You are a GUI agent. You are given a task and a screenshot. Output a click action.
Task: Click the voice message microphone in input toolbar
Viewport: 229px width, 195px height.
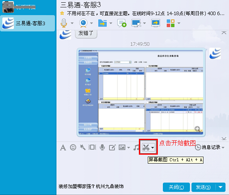[x=102, y=147]
